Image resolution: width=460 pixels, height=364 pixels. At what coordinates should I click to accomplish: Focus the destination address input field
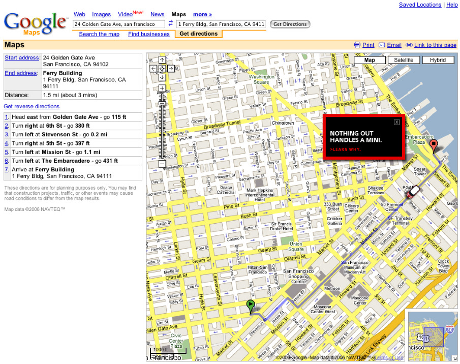click(221, 24)
